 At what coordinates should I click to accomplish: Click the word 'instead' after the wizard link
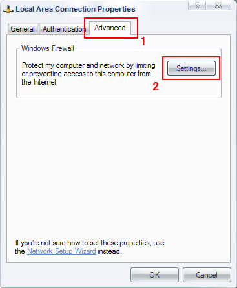pyautogui.click(x=109, y=251)
